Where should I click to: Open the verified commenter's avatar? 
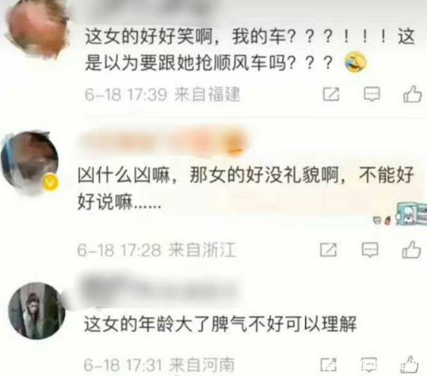point(30,163)
